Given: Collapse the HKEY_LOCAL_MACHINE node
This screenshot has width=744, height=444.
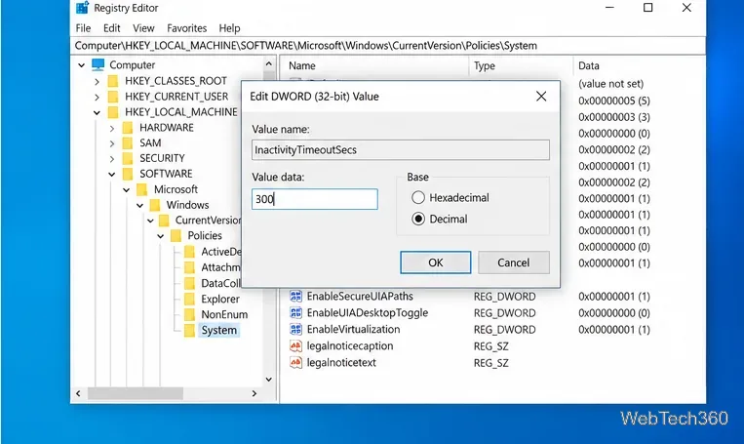Looking at the screenshot, I should click(97, 112).
